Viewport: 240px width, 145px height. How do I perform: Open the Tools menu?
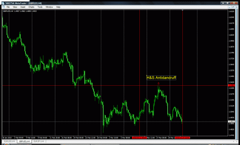[x=40, y=7]
